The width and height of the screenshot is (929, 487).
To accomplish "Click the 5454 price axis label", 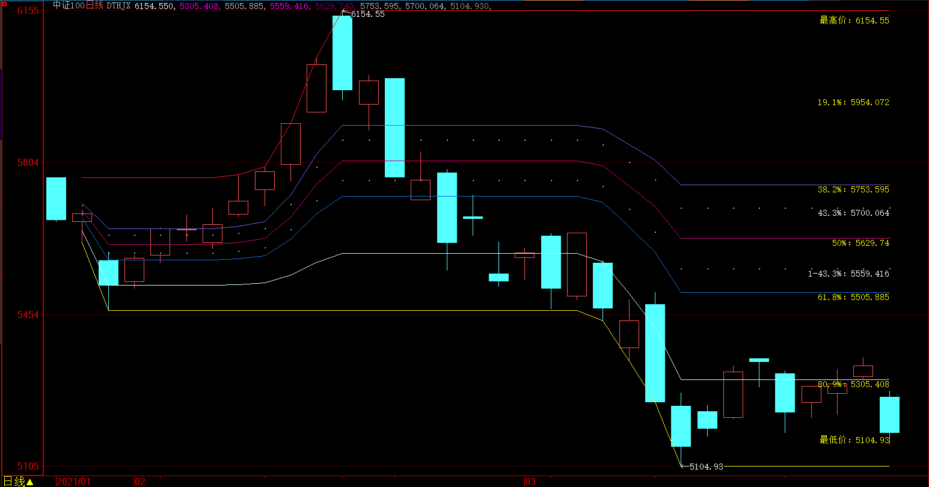I will (28, 315).
